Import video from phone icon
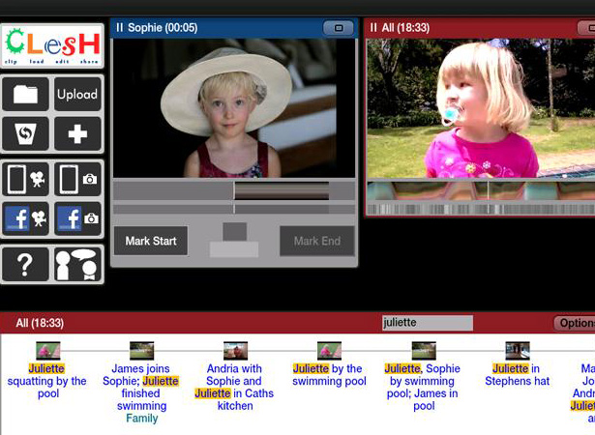 (x=25, y=180)
